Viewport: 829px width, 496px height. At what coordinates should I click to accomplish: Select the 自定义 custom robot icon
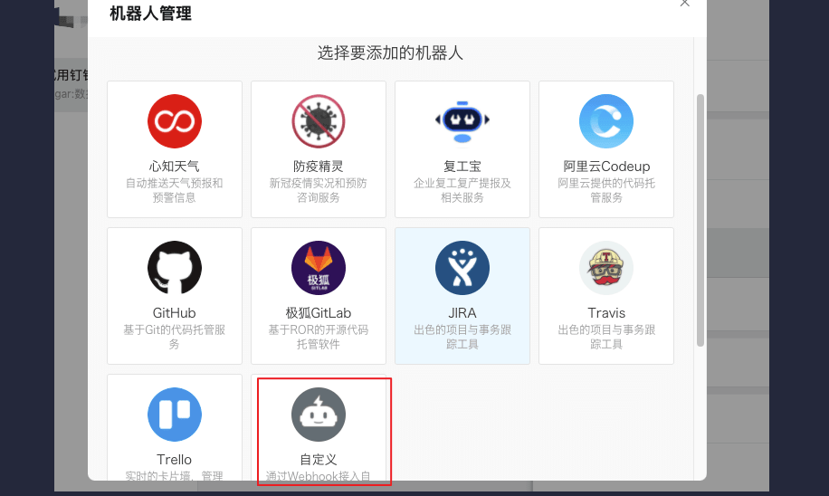(319, 414)
